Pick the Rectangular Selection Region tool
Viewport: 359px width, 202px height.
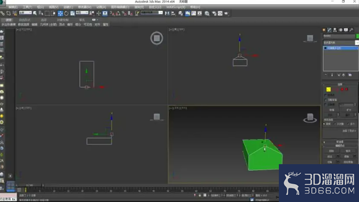pos(47,13)
